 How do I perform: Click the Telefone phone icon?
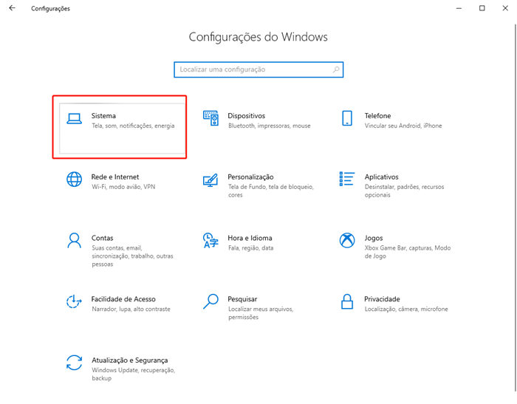(347, 119)
